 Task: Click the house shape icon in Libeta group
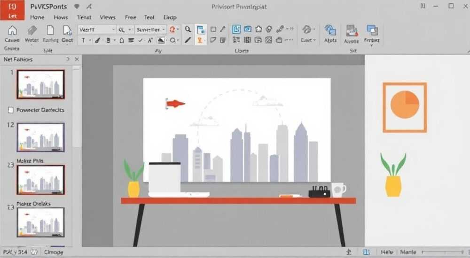pyautogui.click(x=258, y=29)
